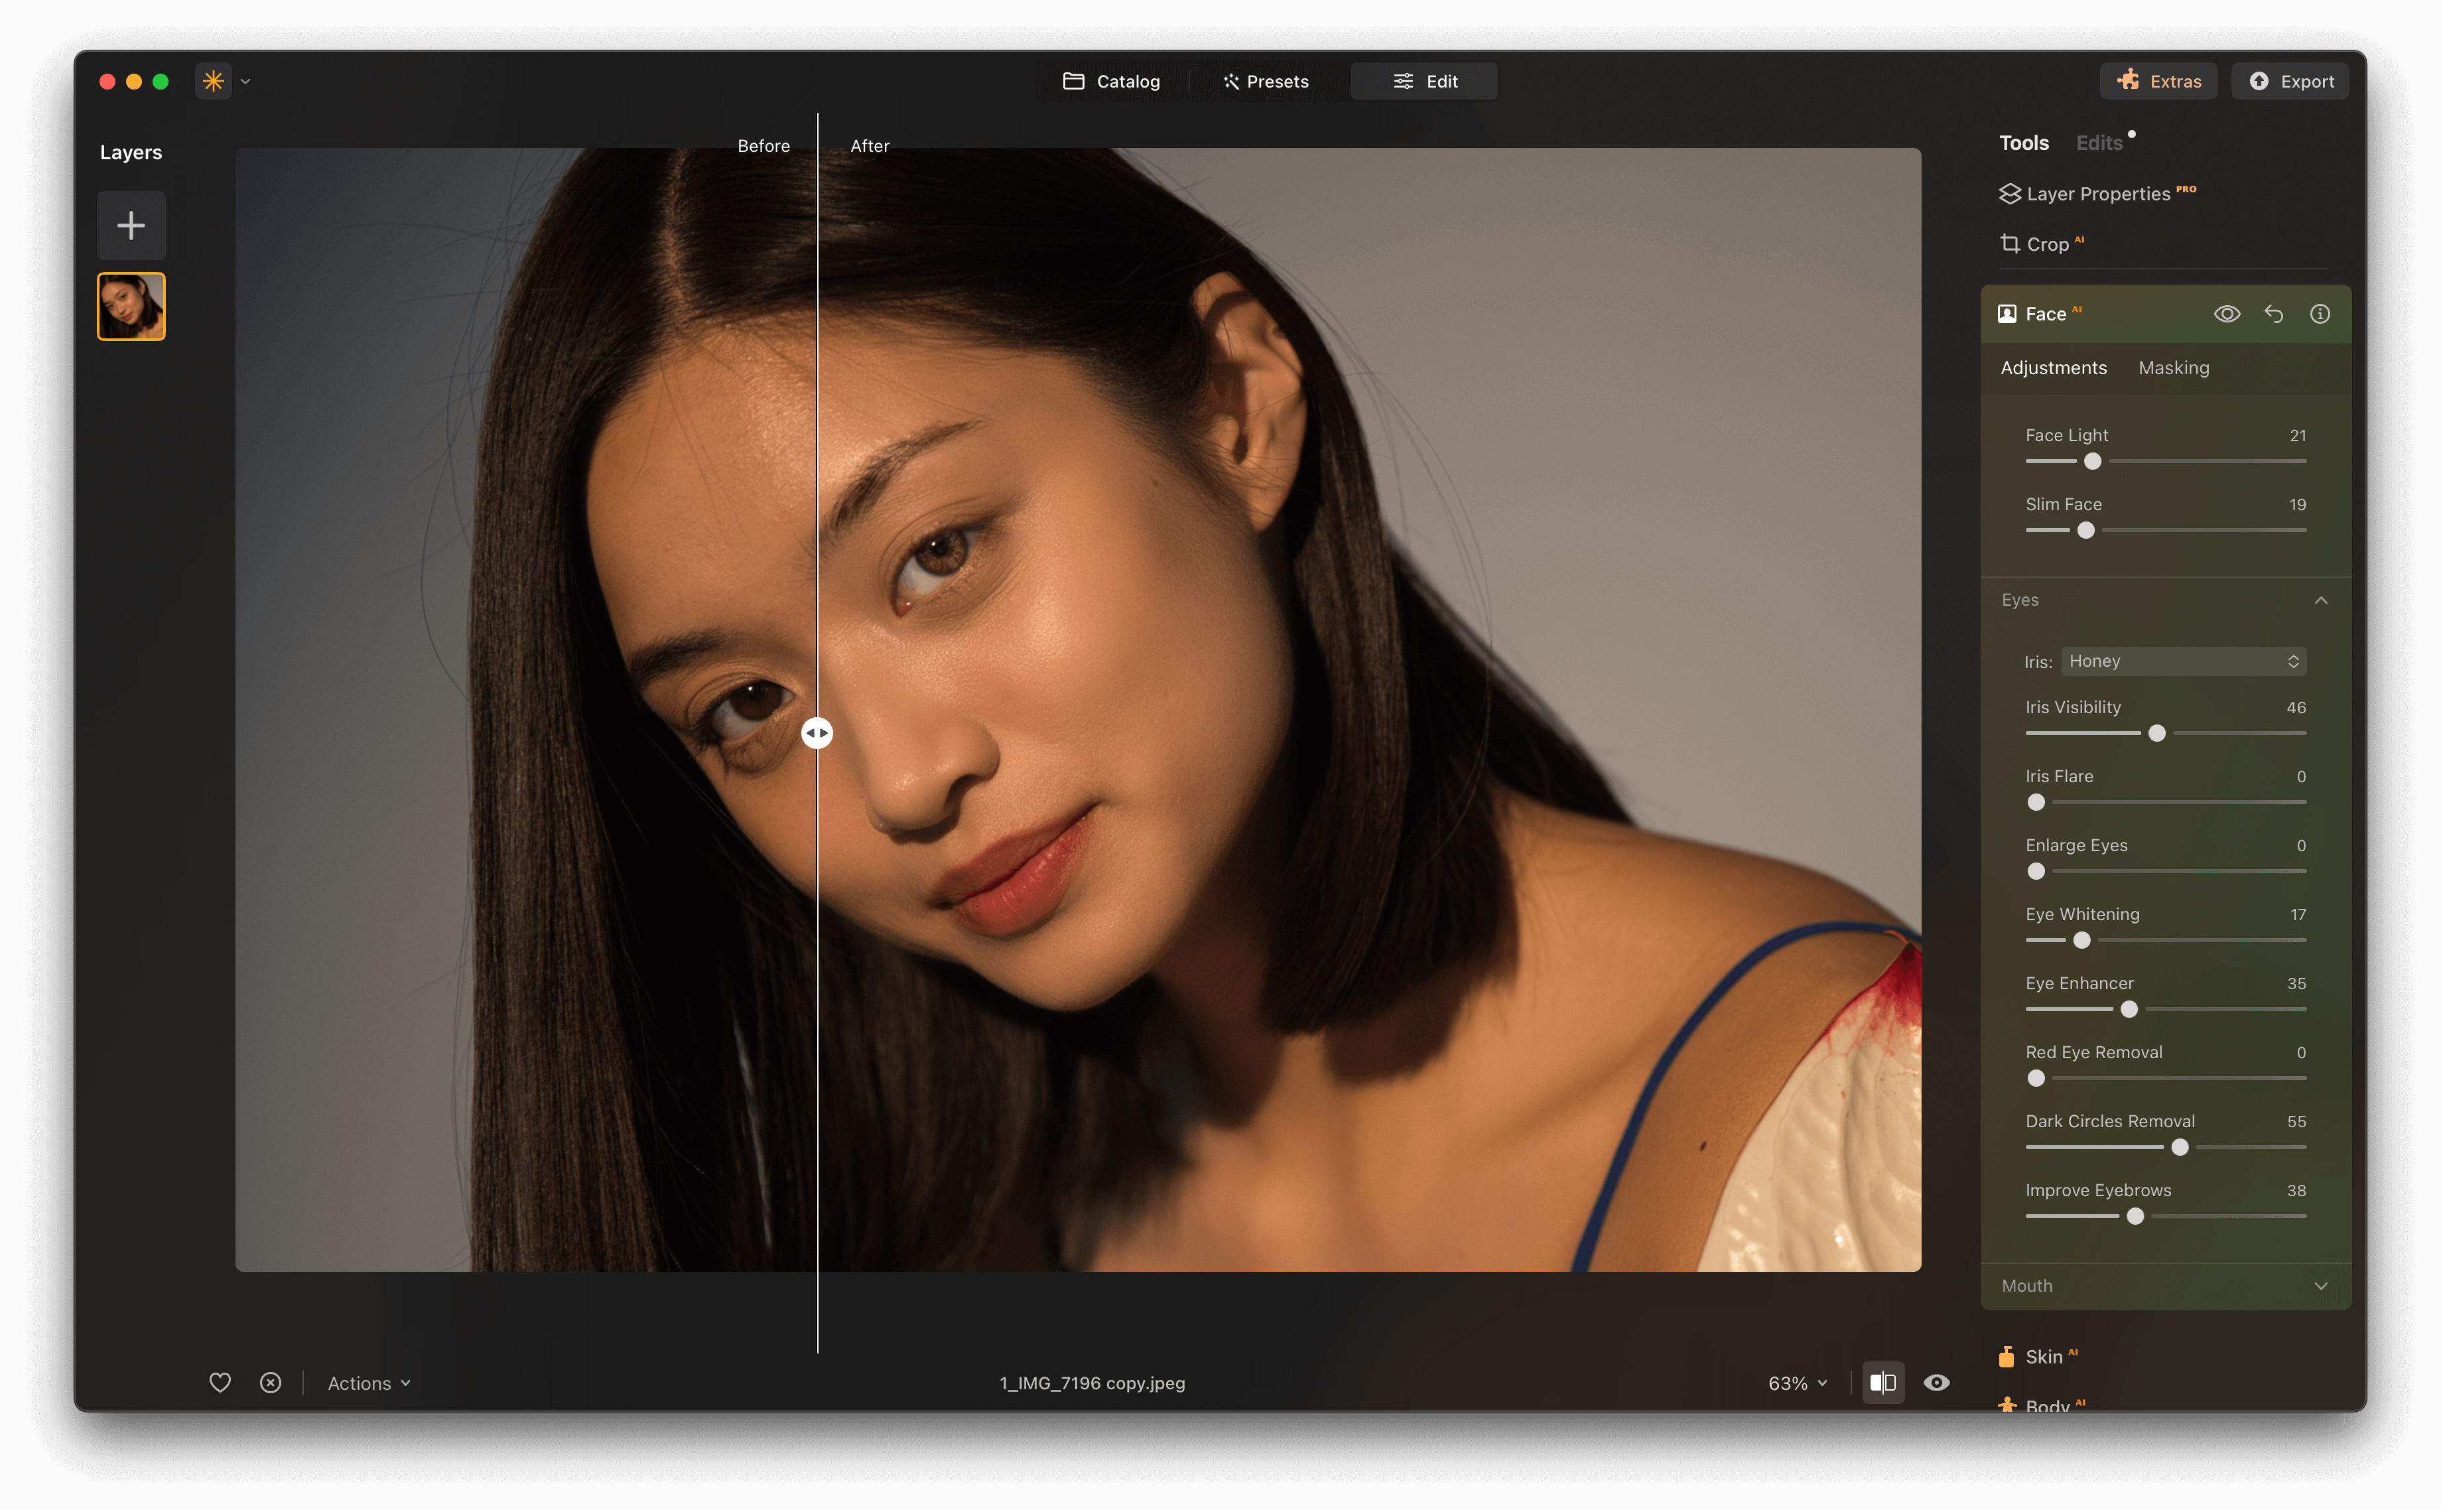Click the info icon on Face panel

click(2319, 314)
